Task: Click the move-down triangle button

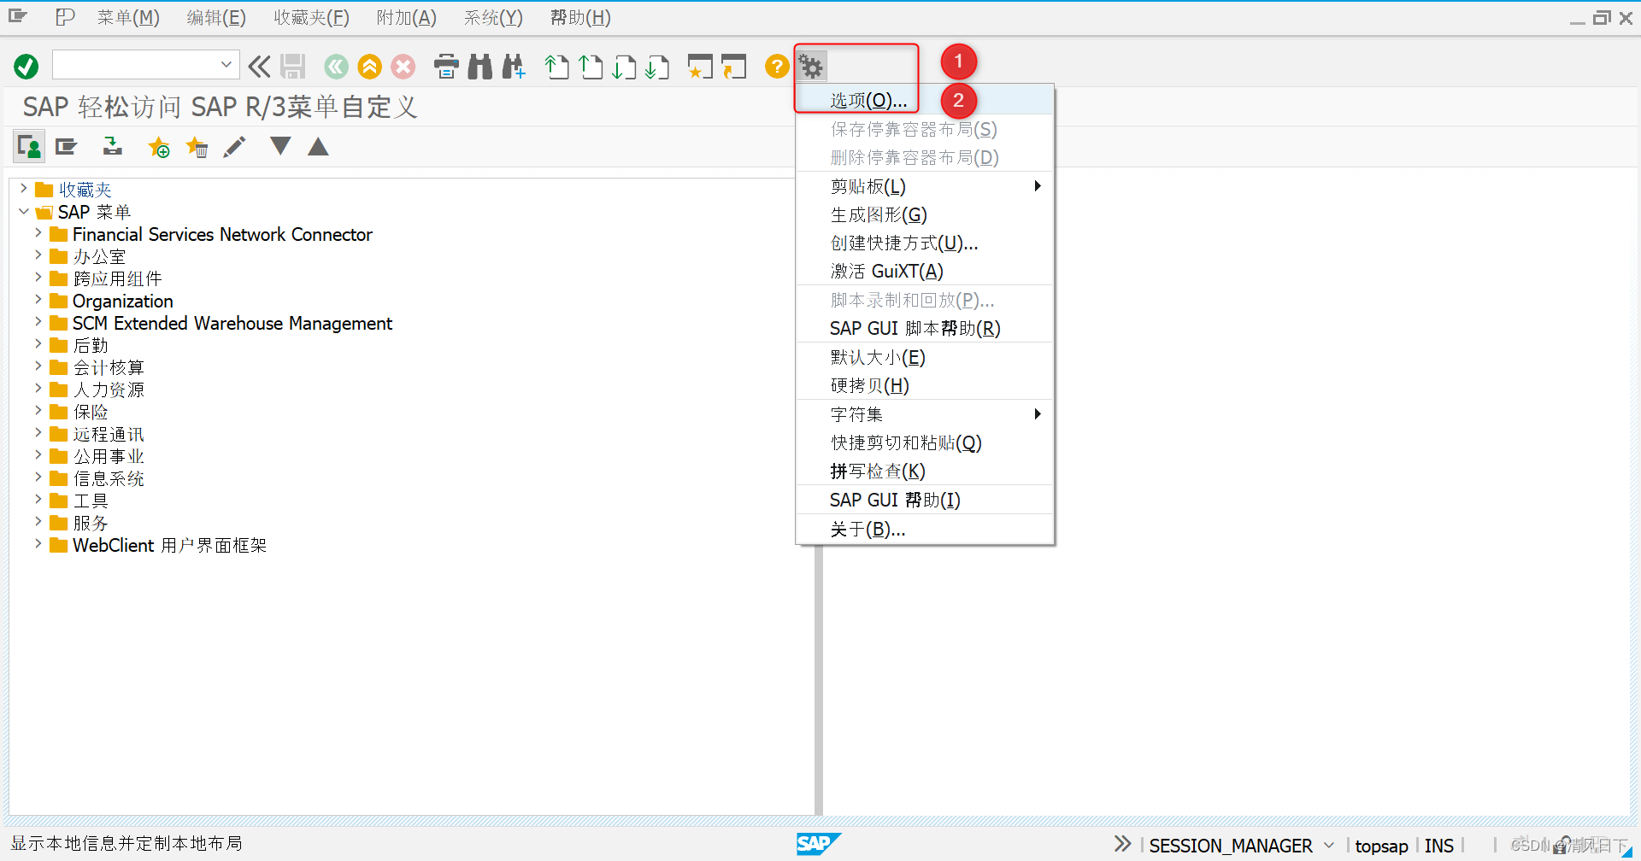Action: coord(279,146)
